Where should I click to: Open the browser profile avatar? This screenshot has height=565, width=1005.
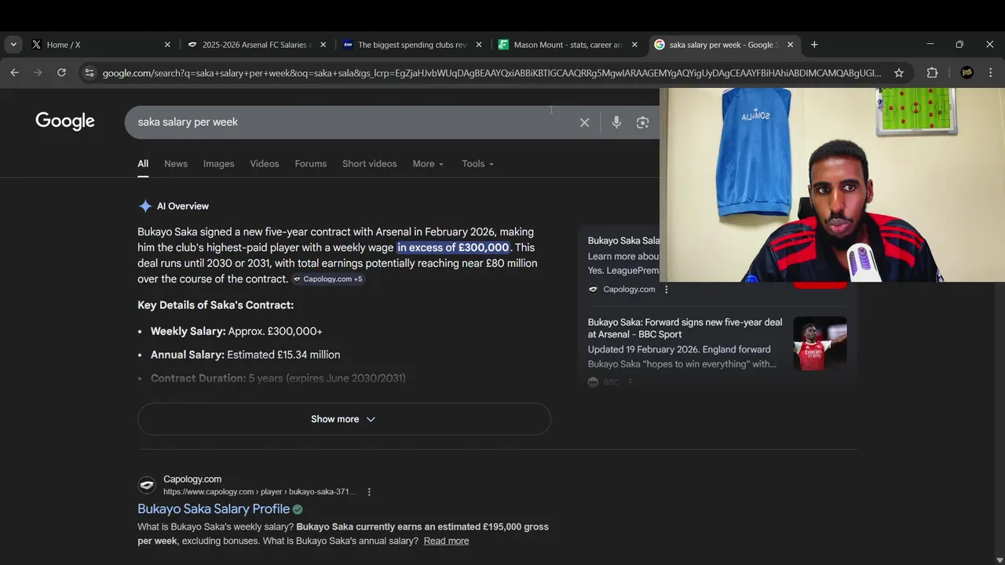point(967,73)
